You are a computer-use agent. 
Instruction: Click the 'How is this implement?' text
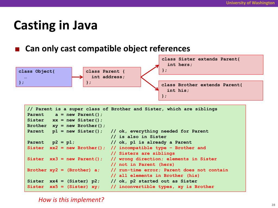(x=71, y=200)
